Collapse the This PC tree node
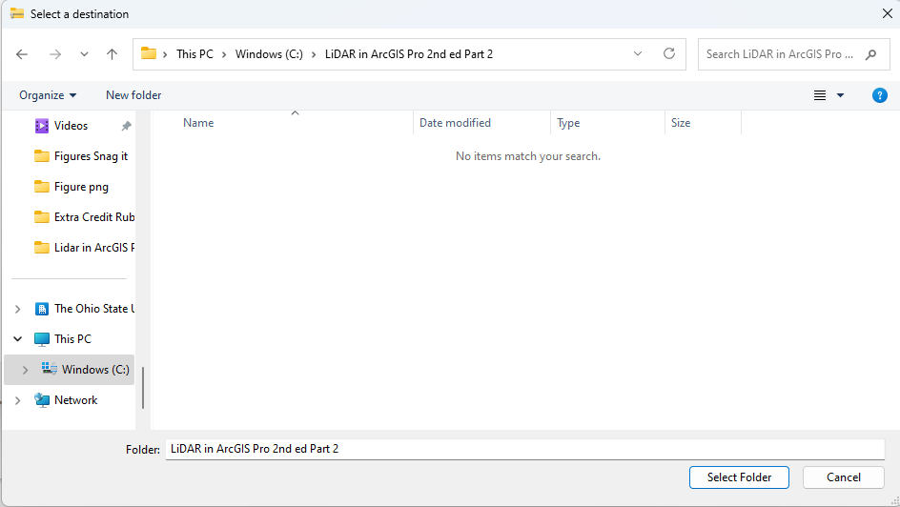Image resolution: width=900 pixels, height=507 pixels. [18, 339]
